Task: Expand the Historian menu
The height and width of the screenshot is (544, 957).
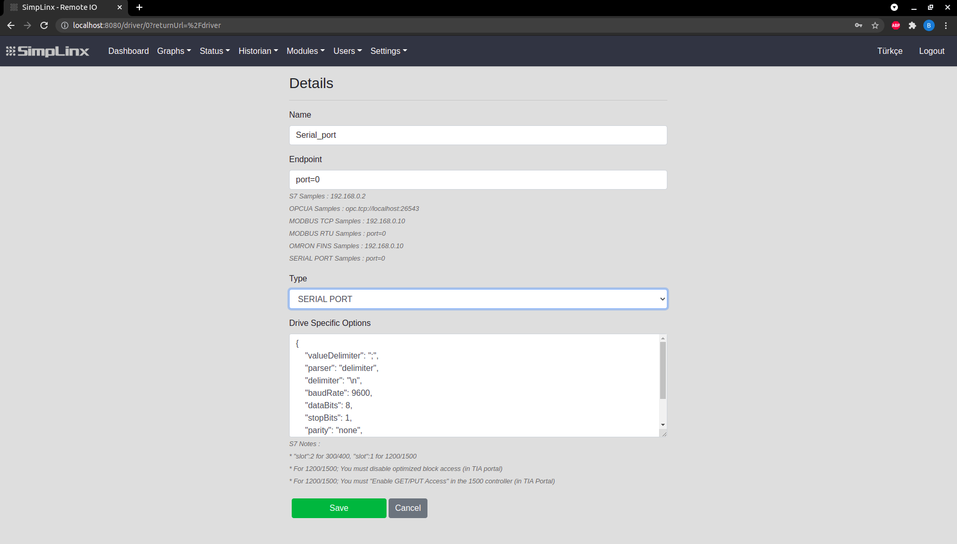Action: pos(258,51)
